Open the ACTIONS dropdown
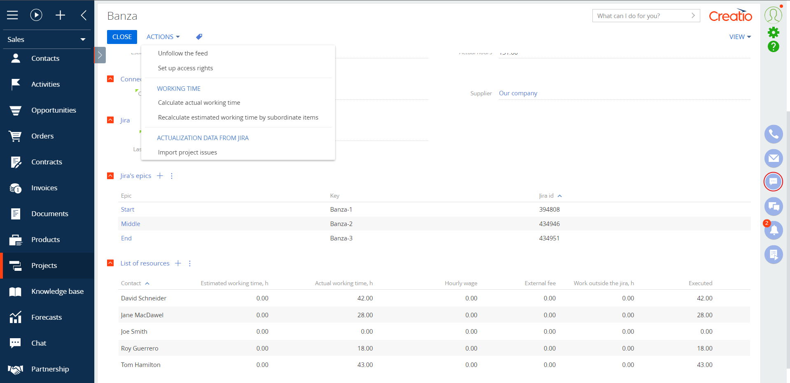 click(x=163, y=37)
